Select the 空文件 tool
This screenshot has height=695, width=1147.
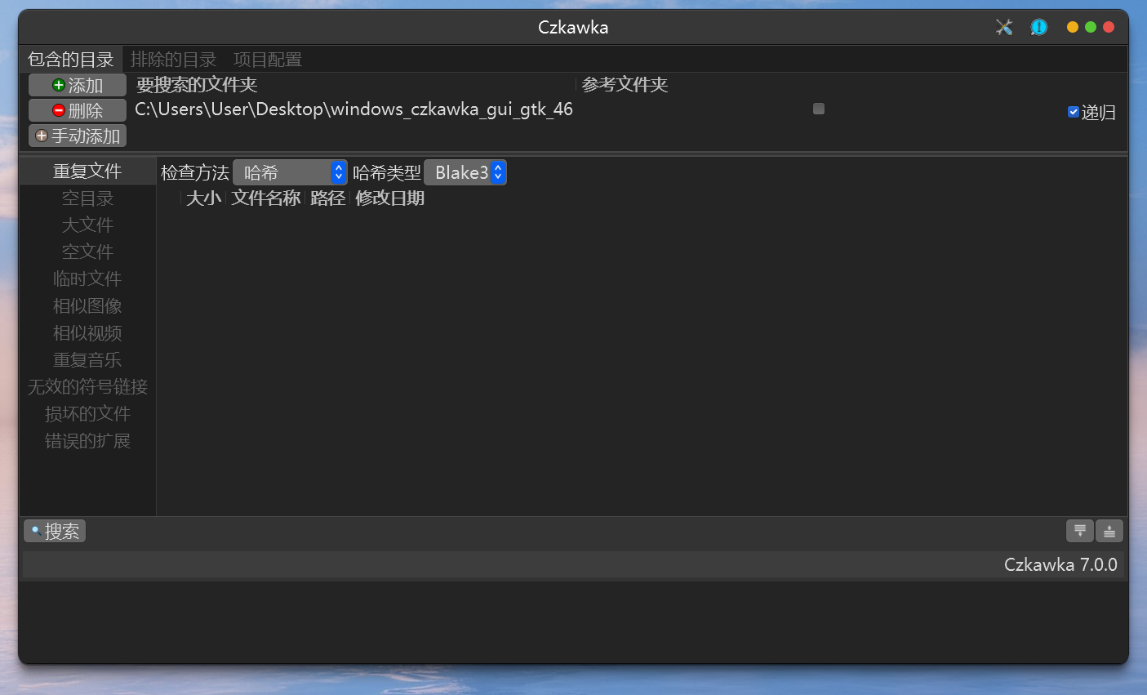coord(87,252)
